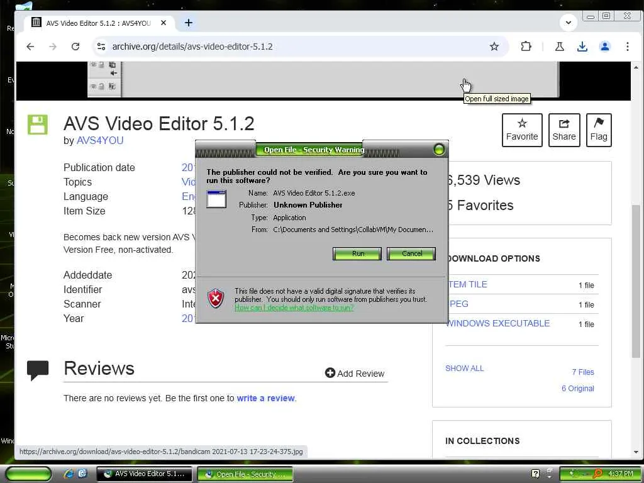Viewport: 644px width, 483px height.
Task: Open Chrome three-dot menu
Action: [627, 47]
